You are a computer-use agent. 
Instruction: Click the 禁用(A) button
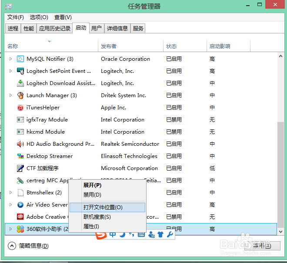[x=262, y=246]
